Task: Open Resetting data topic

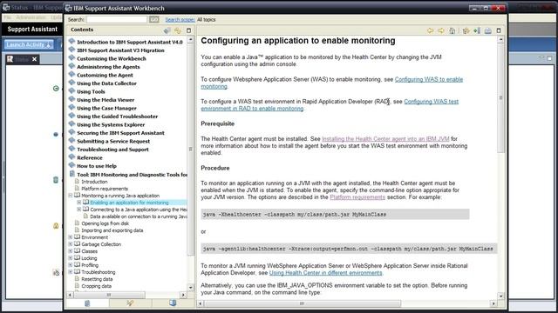Action: [x=97, y=279]
